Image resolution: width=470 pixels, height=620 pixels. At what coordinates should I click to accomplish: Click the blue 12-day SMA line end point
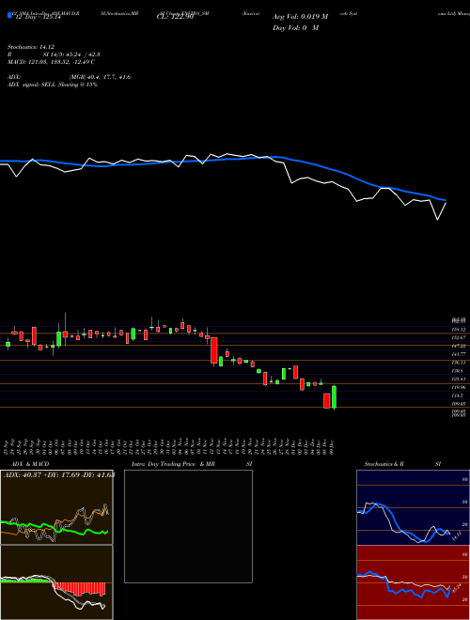click(x=446, y=200)
